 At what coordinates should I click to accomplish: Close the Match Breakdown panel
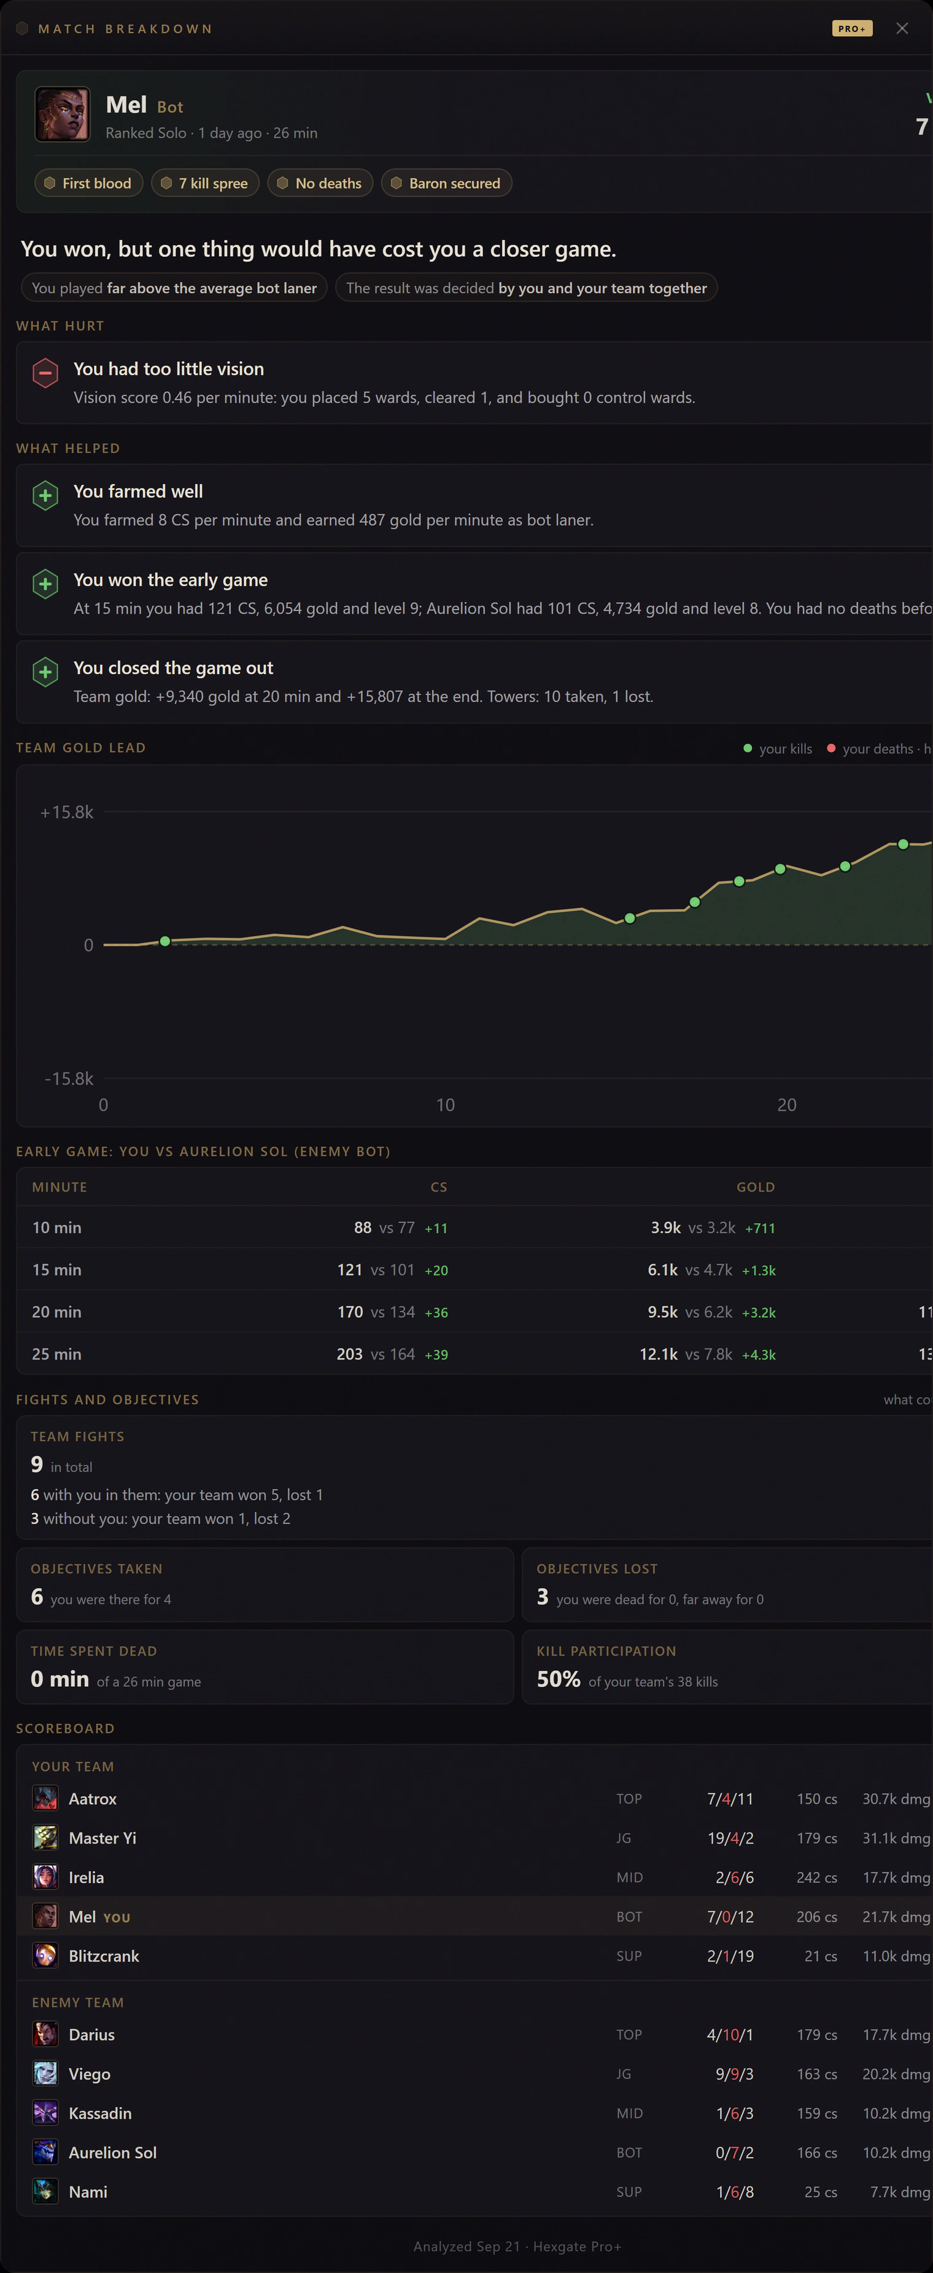coord(902,28)
